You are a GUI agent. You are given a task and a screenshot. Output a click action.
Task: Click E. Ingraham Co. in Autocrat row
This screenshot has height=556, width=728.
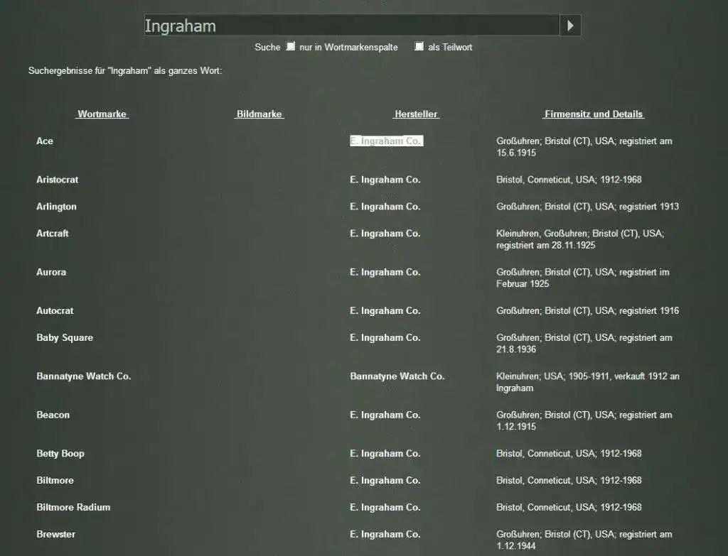coord(385,311)
